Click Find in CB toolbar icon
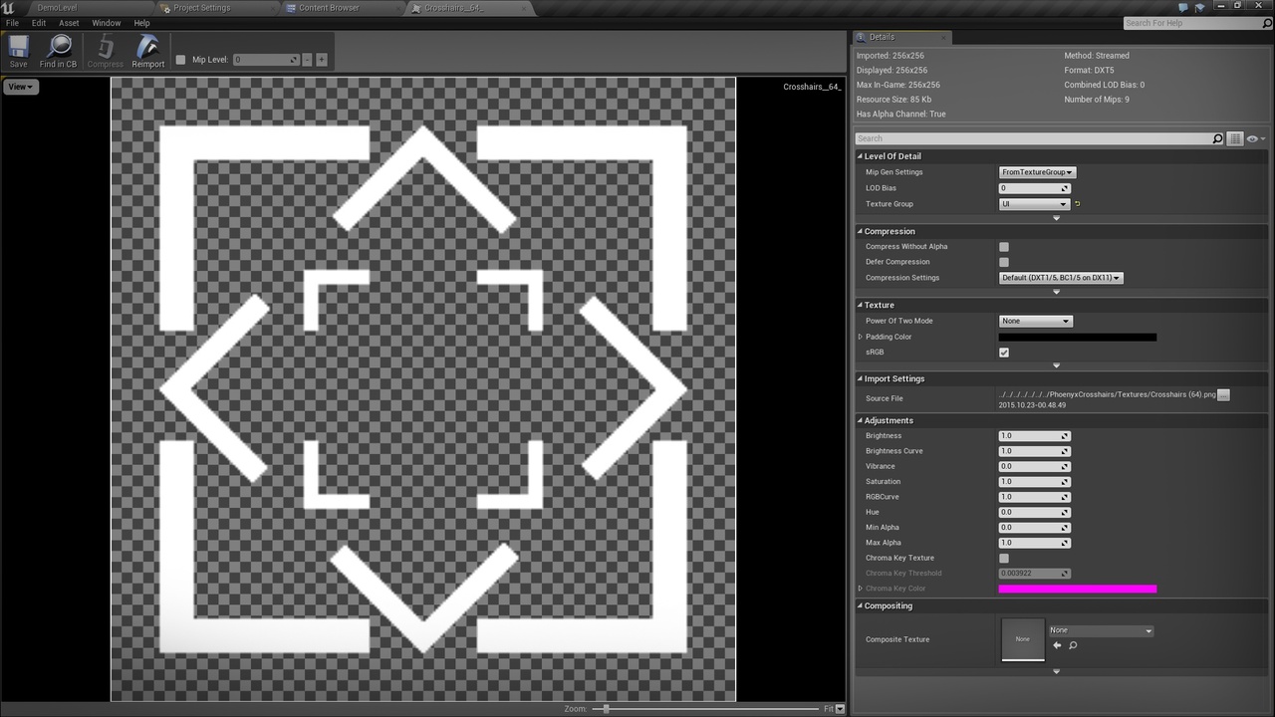Screen dimensions: 1275x717 pyautogui.click(x=58, y=51)
